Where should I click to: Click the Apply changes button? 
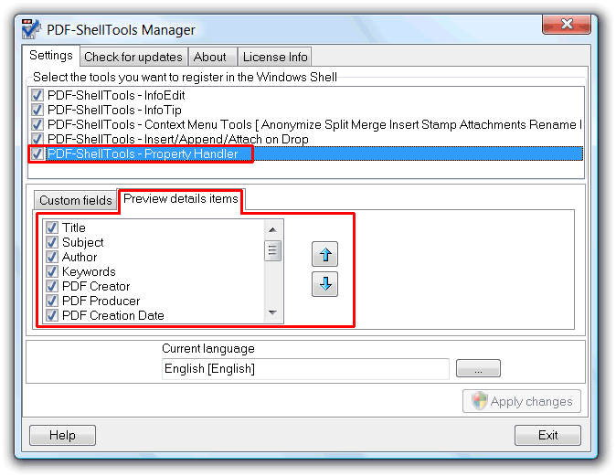(522, 401)
